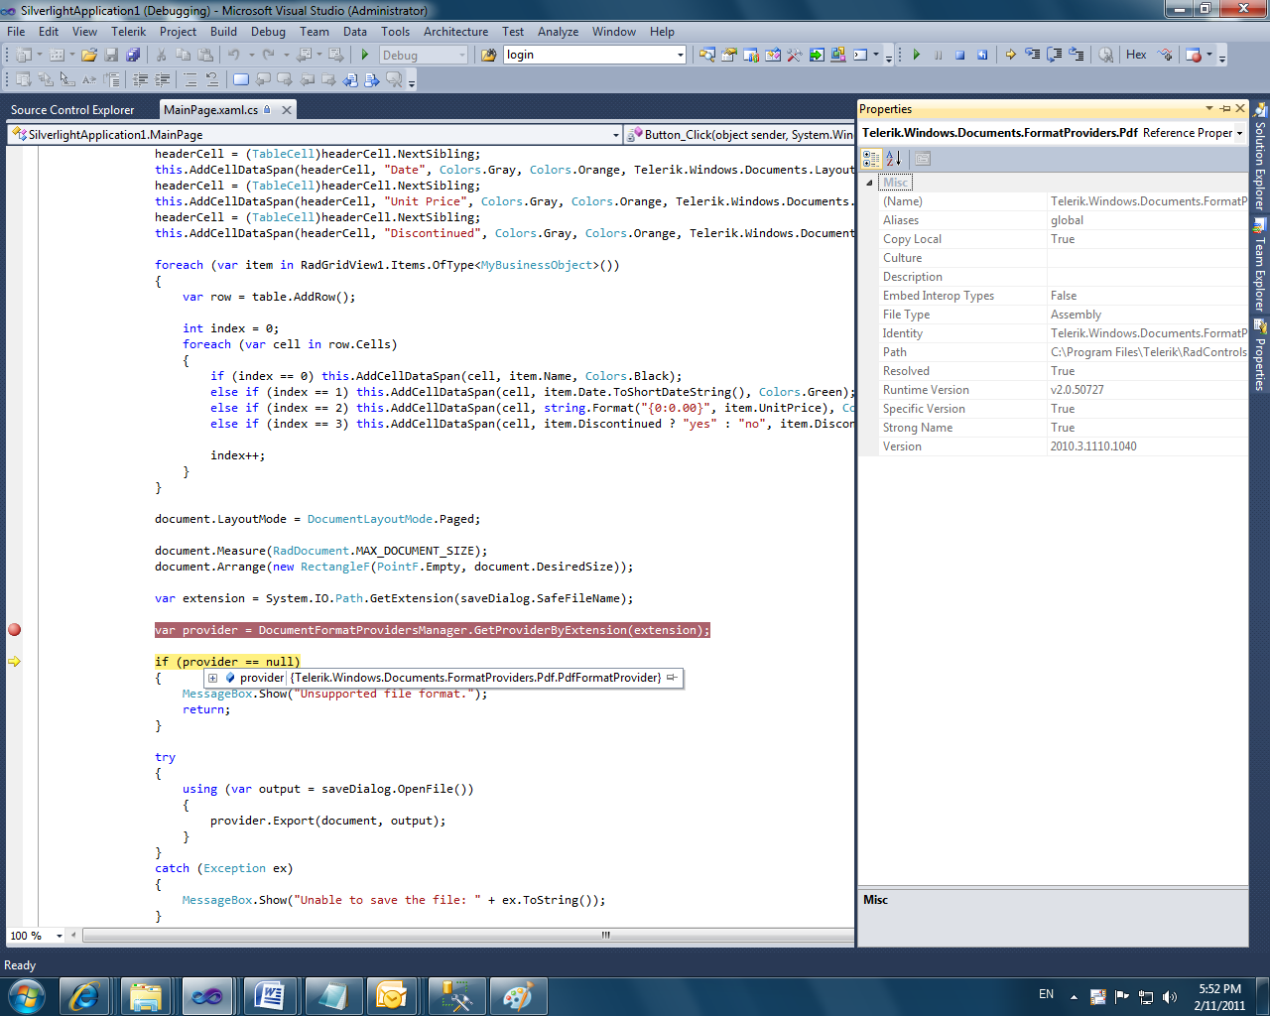1270x1016 pixels.
Task: Open the Debug menu
Action: (268, 32)
